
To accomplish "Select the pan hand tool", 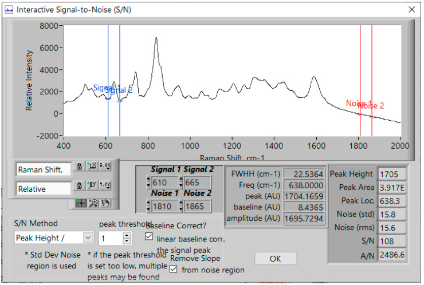I will (105, 203).
